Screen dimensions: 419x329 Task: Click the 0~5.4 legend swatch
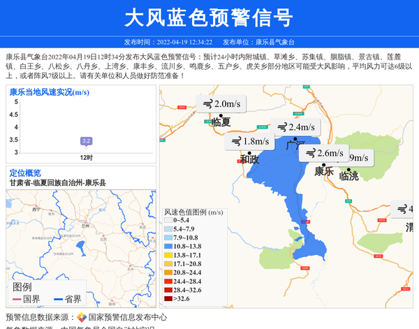click(x=168, y=221)
